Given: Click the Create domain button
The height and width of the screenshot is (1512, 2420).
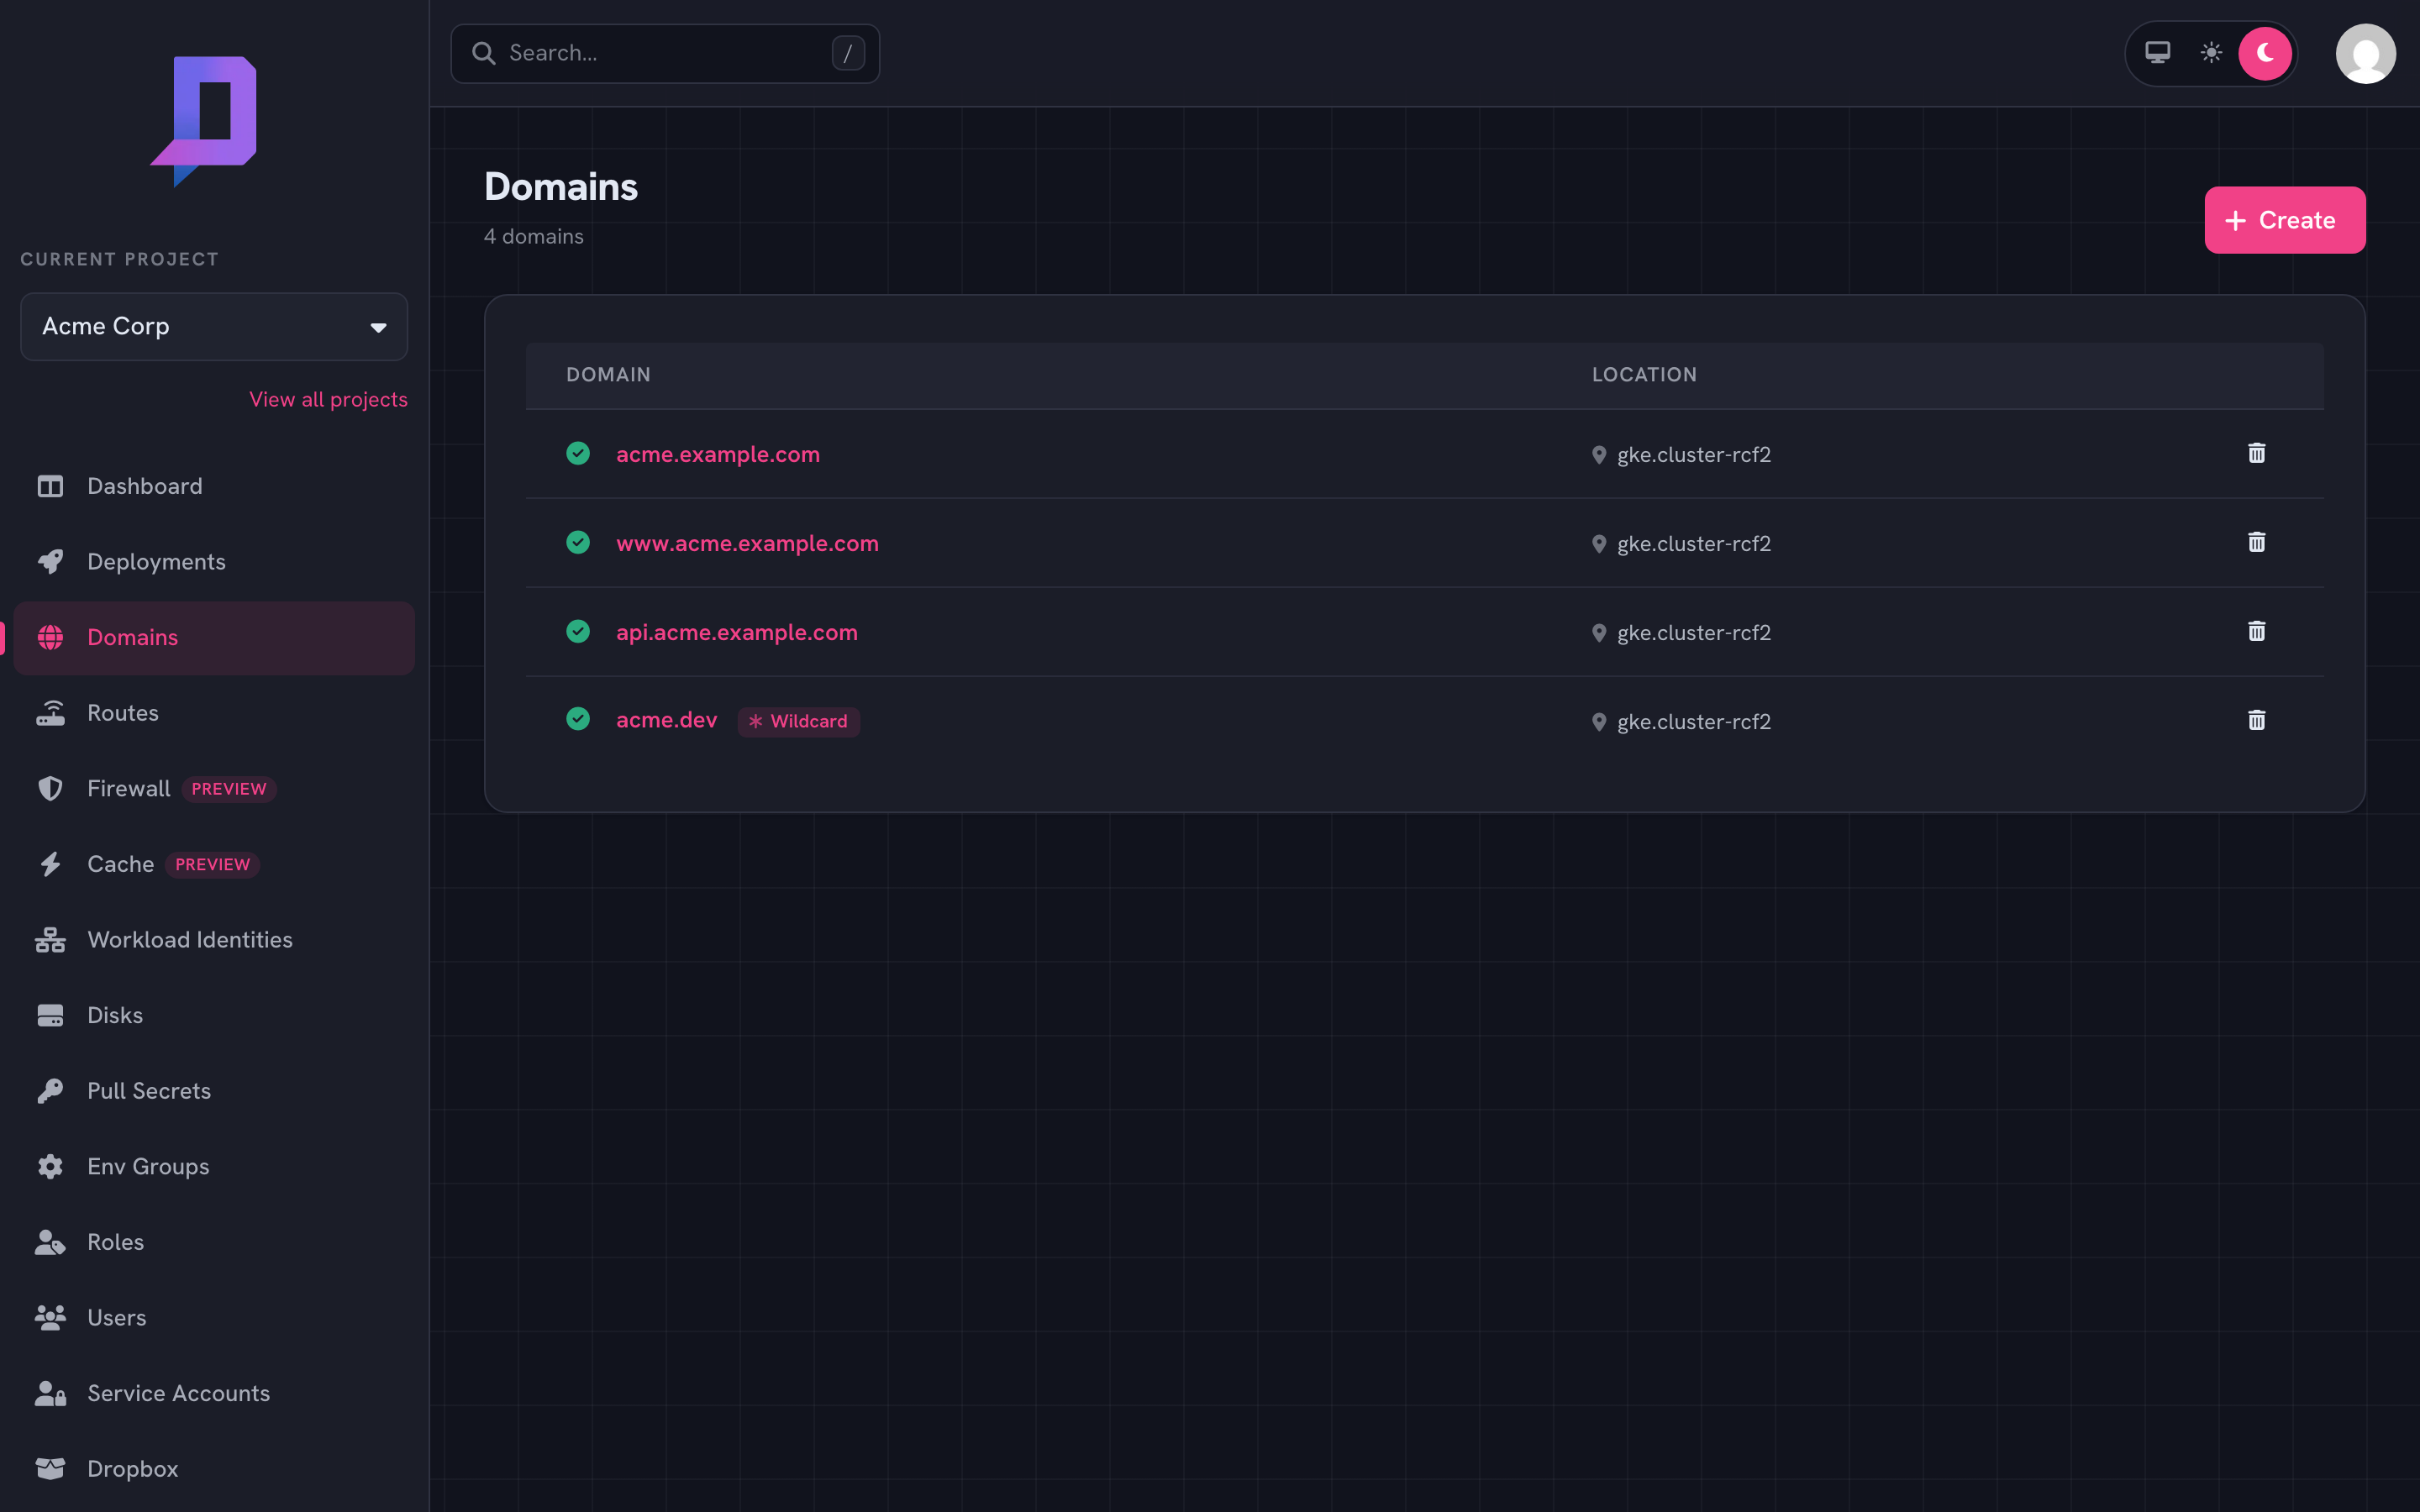Looking at the screenshot, I should pos(2284,220).
